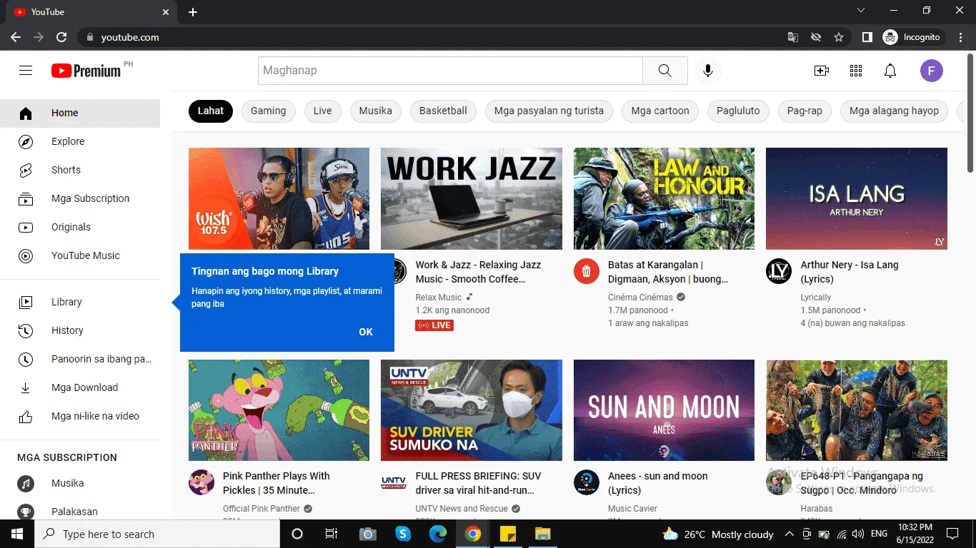Open the account avatar menu
The height and width of the screenshot is (548, 976).
[x=932, y=71]
